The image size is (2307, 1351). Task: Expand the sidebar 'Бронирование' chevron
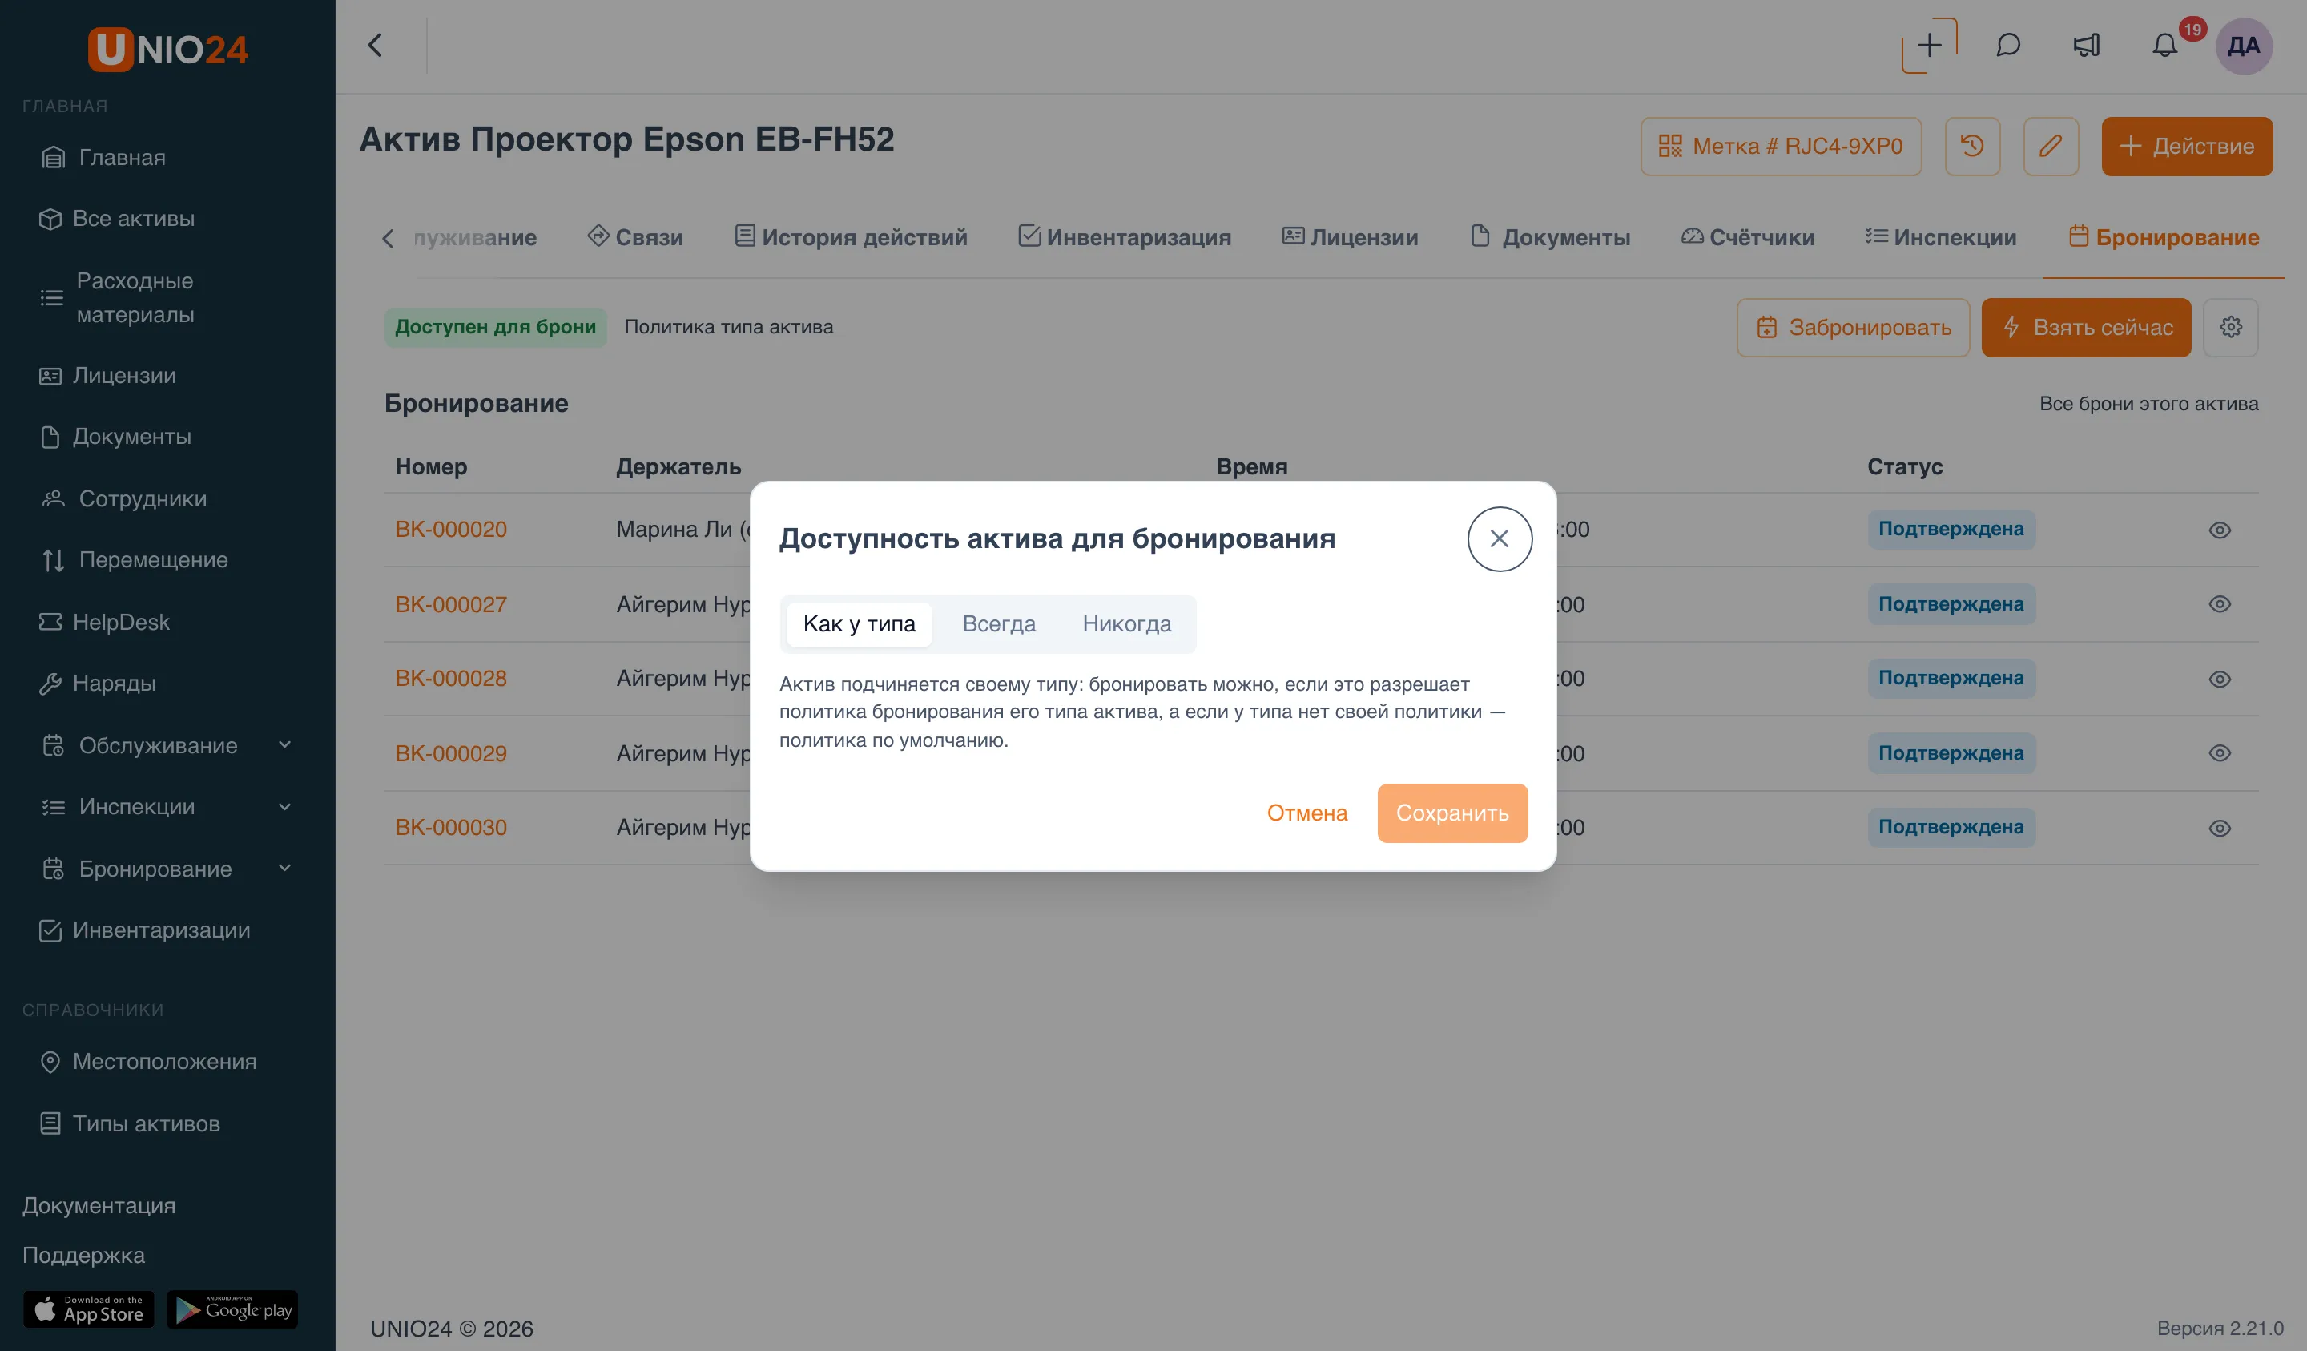point(284,869)
